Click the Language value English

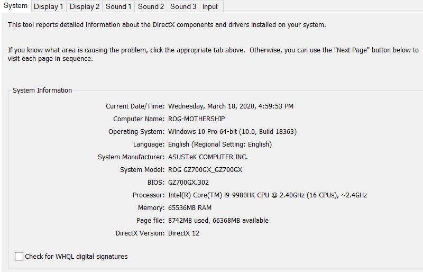click(219, 144)
